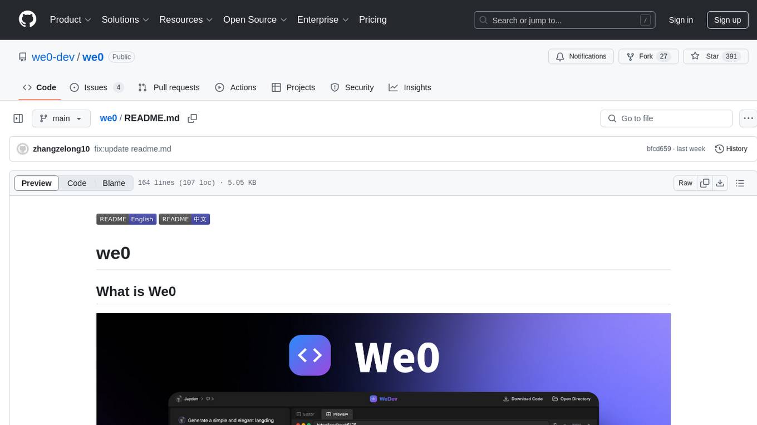Screen dimensions: 757x425
Task: Switch to the Pull requests tab
Action: click(169, 87)
